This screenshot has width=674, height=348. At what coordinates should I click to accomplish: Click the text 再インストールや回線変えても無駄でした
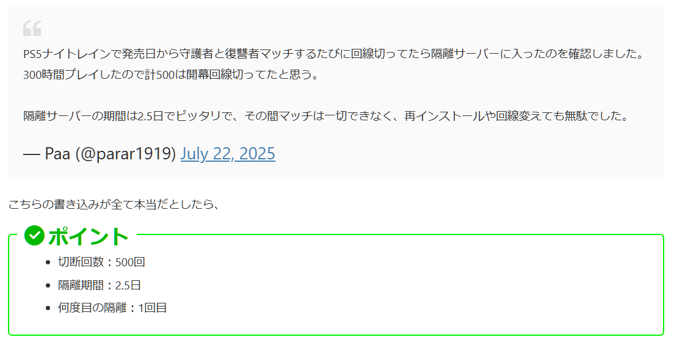516,116
